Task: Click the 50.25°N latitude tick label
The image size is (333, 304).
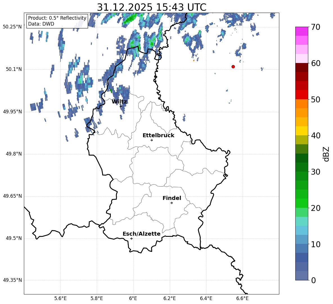Action: point(12,27)
